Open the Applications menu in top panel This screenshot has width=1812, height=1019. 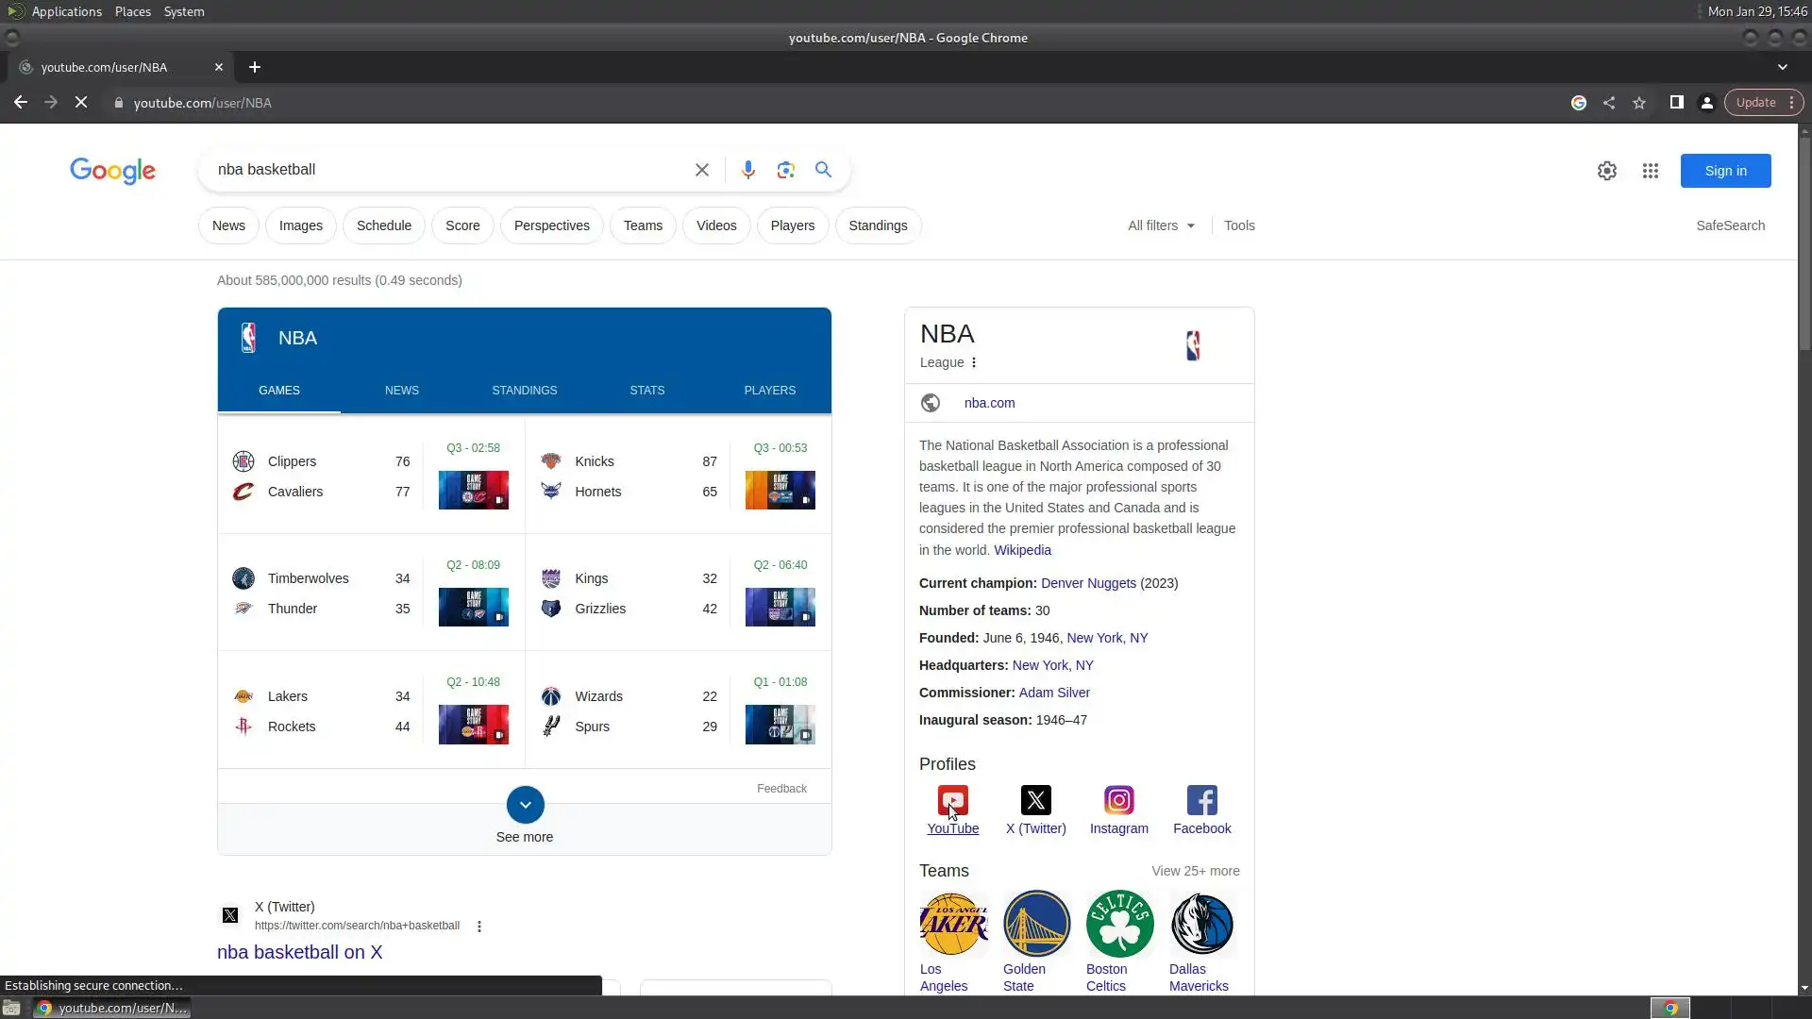(66, 11)
